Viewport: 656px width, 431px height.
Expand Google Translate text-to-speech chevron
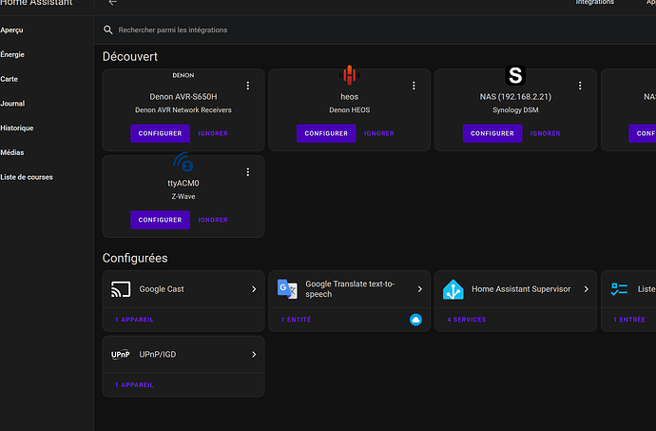click(x=419, y=289)
